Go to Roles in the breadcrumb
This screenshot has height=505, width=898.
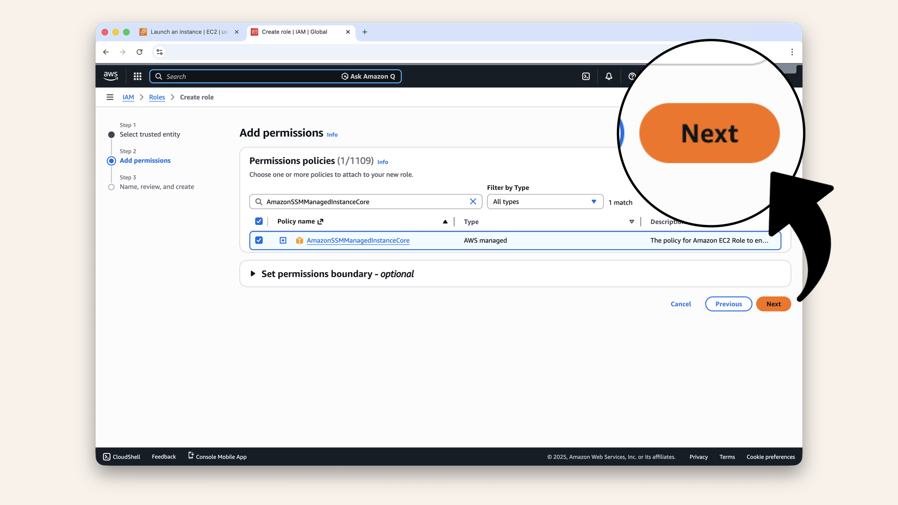157,97
